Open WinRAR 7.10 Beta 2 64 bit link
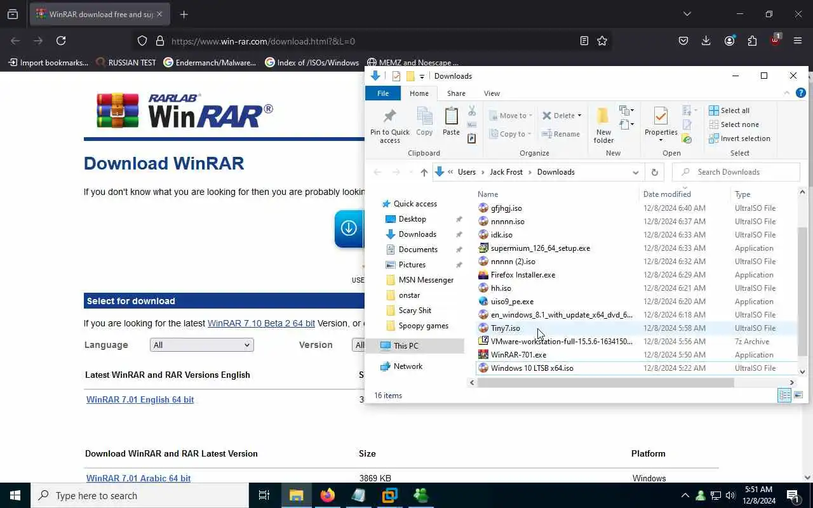 click(x=261, y=323)
